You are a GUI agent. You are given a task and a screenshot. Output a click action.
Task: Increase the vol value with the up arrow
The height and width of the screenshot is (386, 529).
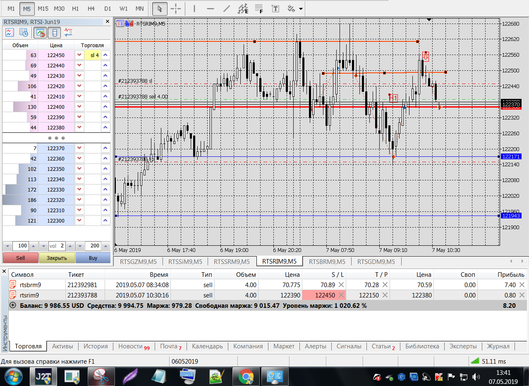69,246
